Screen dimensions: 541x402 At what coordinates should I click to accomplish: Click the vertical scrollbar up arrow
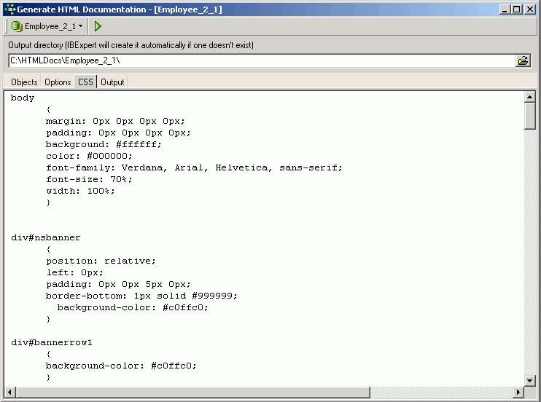[530, 98]
